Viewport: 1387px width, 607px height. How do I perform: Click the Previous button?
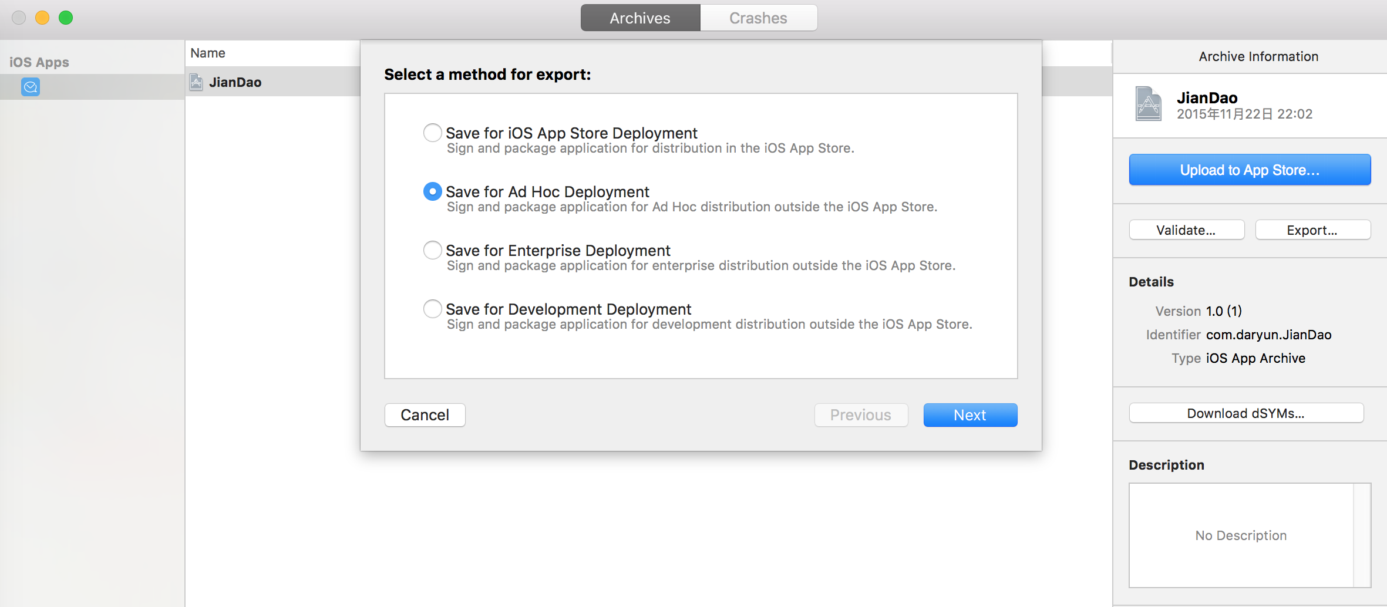(x=860, y=415)
